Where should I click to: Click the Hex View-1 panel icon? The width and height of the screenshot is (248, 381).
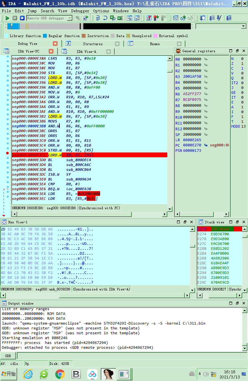pyautogui.click(x=4, y=222)
